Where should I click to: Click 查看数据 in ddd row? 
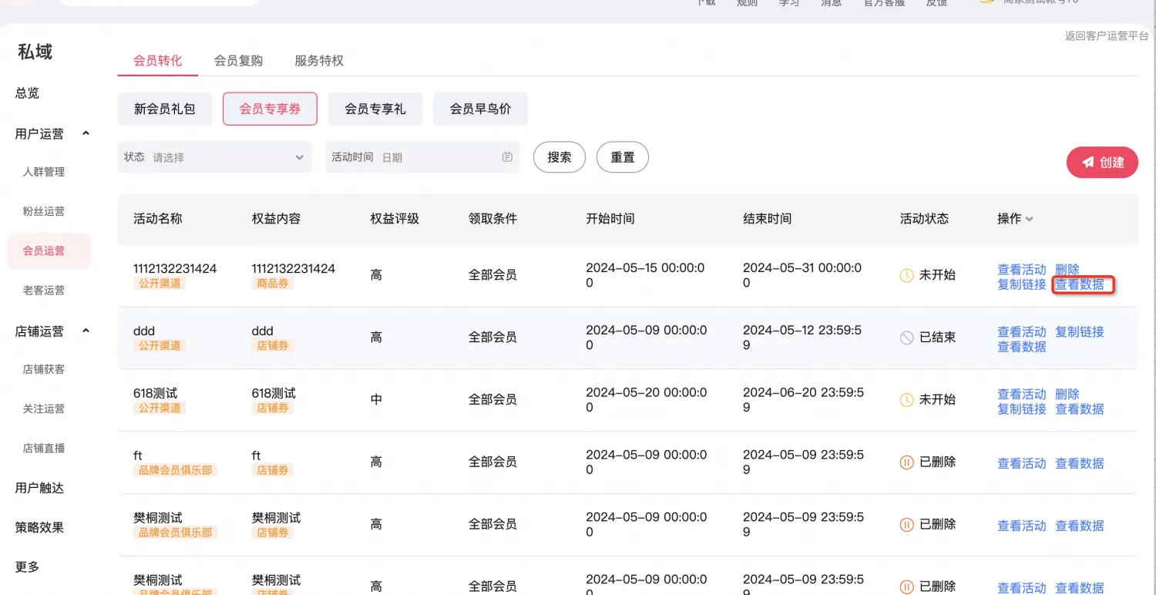(x=1022, y=347)
